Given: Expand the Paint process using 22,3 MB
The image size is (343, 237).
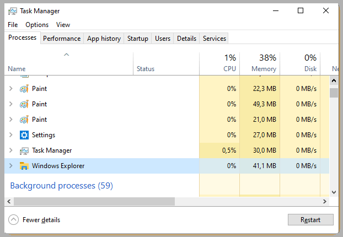Looking at the screenshot, I should tap(10, 89).
